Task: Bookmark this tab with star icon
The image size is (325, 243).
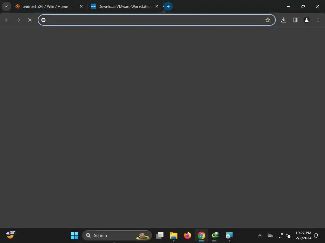Action: click(268, 20)
